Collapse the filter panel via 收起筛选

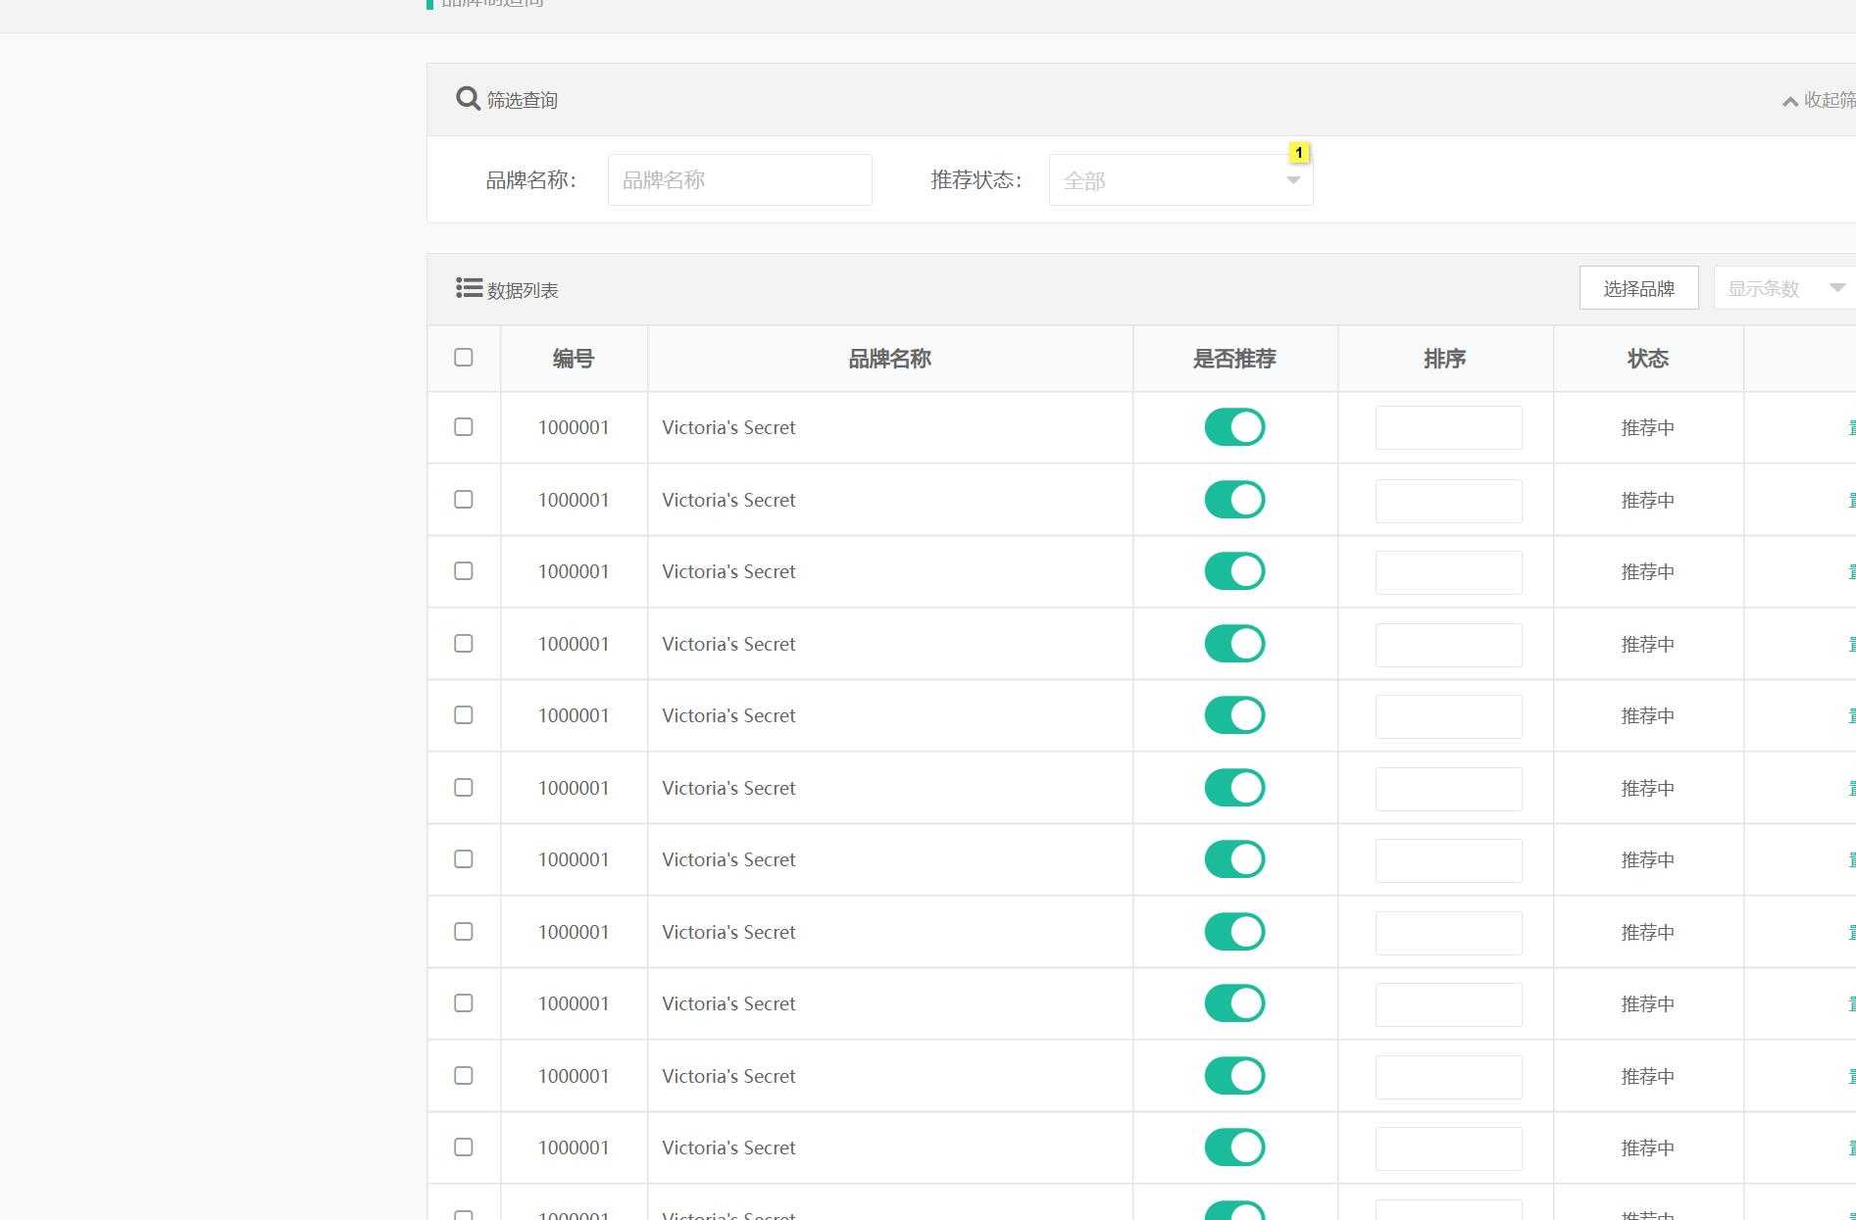click(x=1824, y=100)
